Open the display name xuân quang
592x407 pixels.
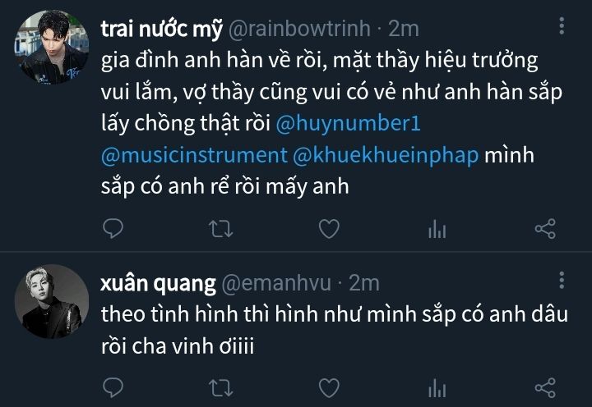click(x=158, y=284)
